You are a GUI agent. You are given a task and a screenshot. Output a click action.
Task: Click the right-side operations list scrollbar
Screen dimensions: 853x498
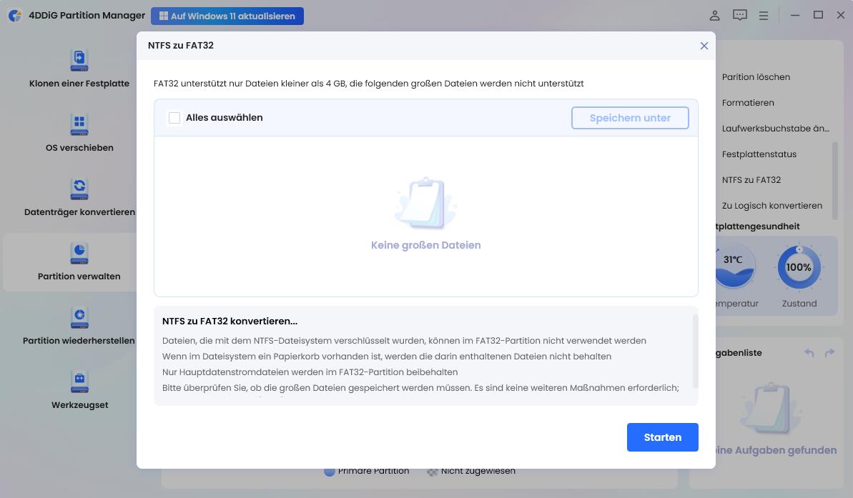coord(836,181)
